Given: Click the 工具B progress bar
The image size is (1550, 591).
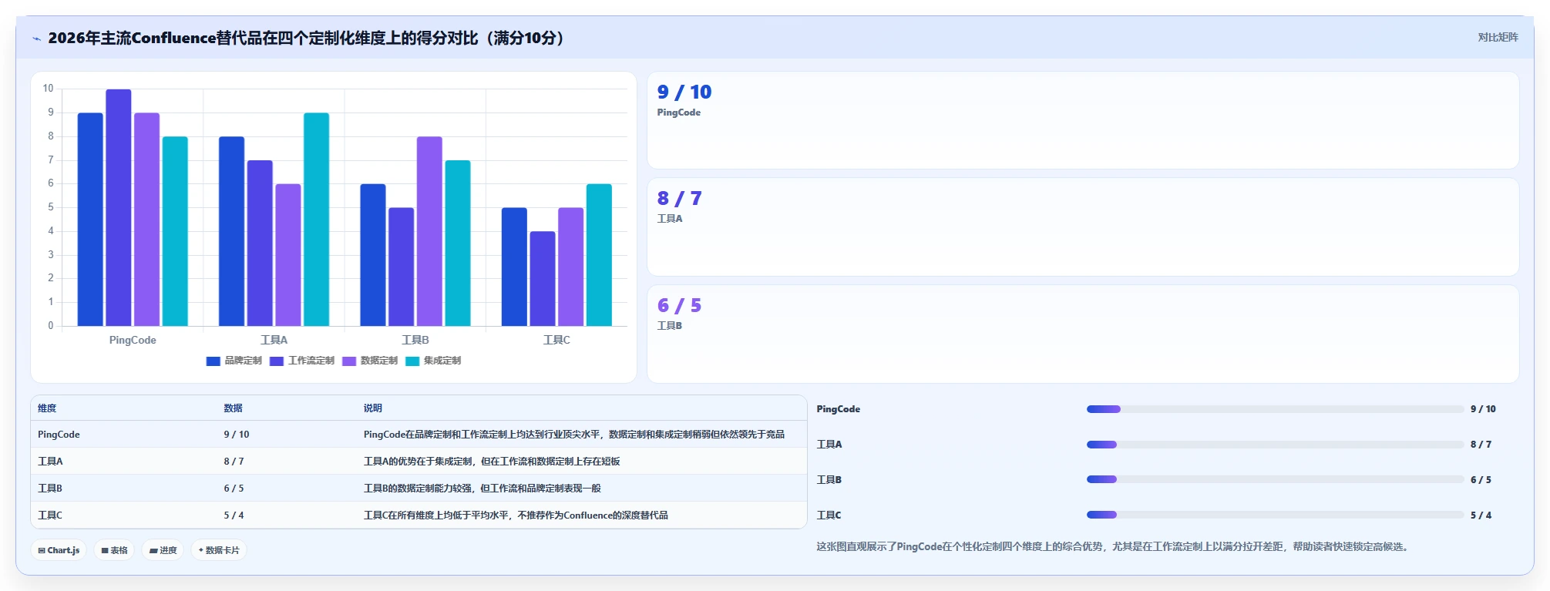Looking at the screenshot, I should click(1275, 479).
